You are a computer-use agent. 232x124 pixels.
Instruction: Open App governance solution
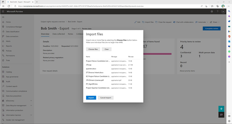coord(12,77)
